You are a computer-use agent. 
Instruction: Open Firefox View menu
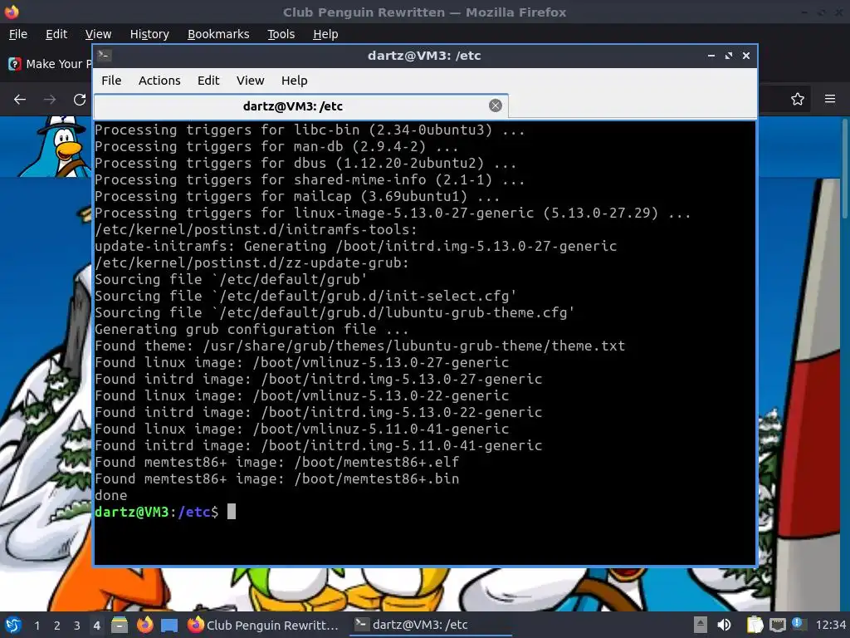[98, 34]
